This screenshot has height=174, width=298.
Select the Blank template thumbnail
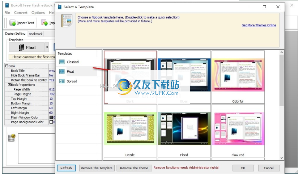[130, 77]
